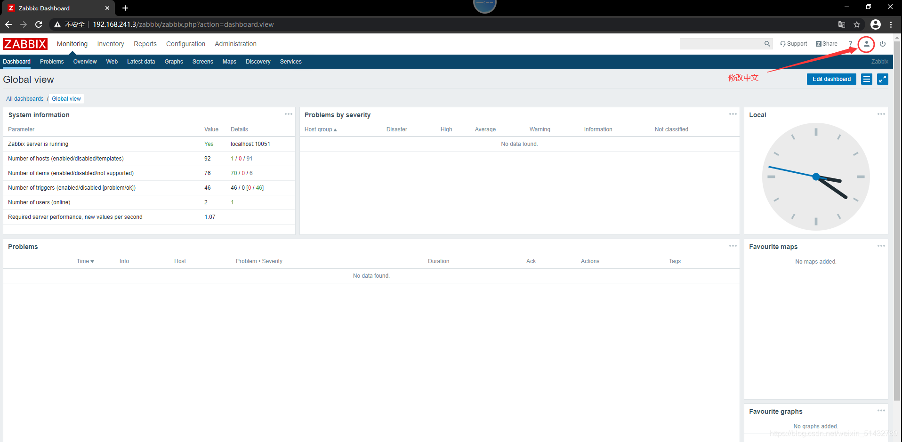This screenshot has height=442, width=902.
Task: Open the dashboard actions list icon
Action: (x=866, y=79)
